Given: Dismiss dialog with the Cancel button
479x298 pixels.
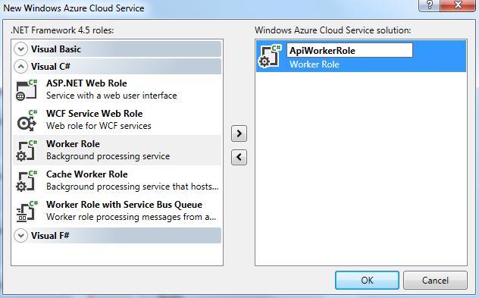Looking at the screenshot, I should [435, 280].
